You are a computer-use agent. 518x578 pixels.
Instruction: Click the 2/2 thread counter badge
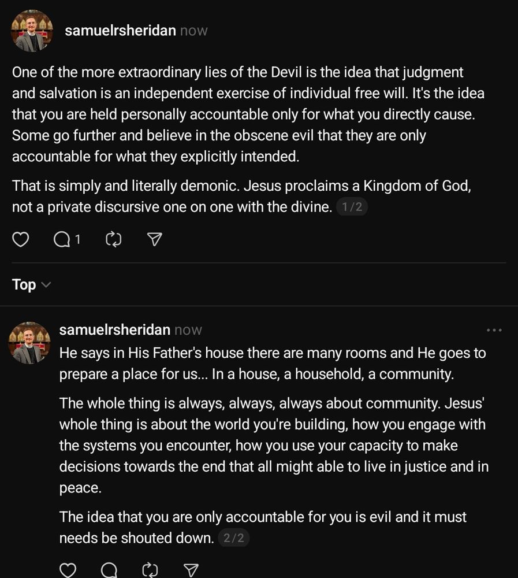[234, 538]
